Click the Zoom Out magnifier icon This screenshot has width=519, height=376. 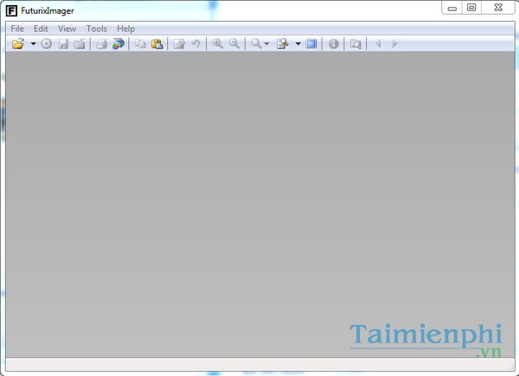234,44
